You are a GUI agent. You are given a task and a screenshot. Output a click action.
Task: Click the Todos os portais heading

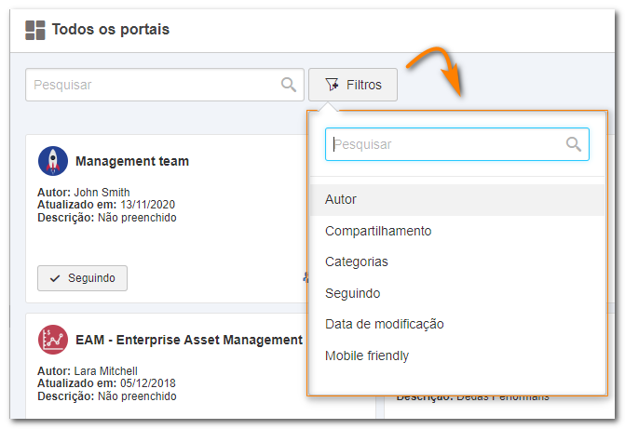coord(111,30)
